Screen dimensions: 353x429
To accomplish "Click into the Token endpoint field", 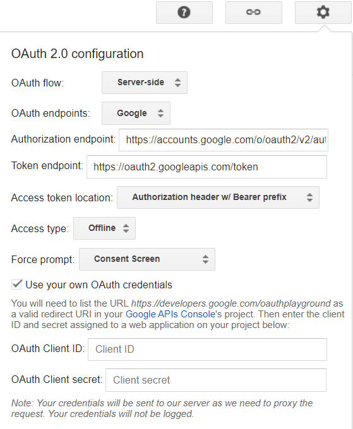I will [x=206, y=167].
